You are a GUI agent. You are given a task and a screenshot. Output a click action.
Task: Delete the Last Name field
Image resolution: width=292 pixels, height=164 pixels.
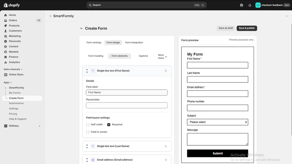[166, 147]
